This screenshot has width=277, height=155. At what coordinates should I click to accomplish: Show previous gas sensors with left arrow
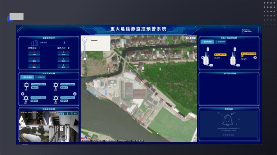point(23,94)
